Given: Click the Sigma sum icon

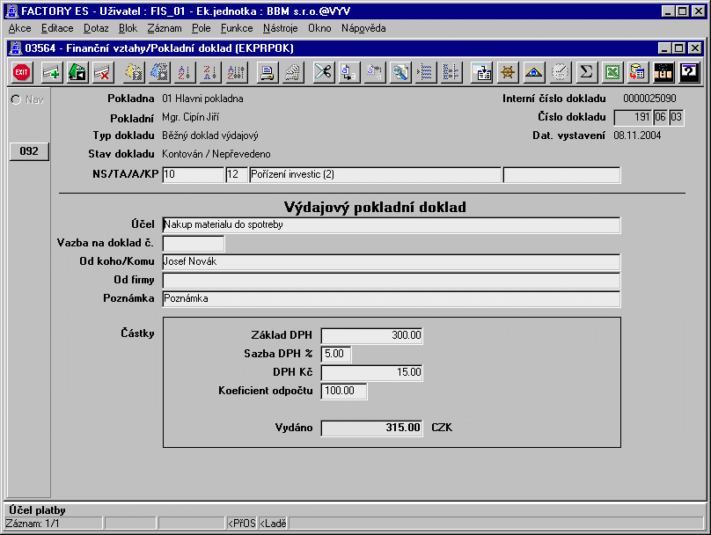Looking at the screenshot, I should (586, 72).
